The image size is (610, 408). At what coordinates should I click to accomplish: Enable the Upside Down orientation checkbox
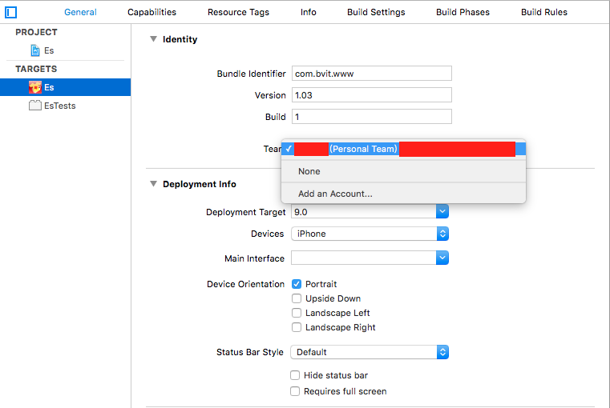(297, 298)
